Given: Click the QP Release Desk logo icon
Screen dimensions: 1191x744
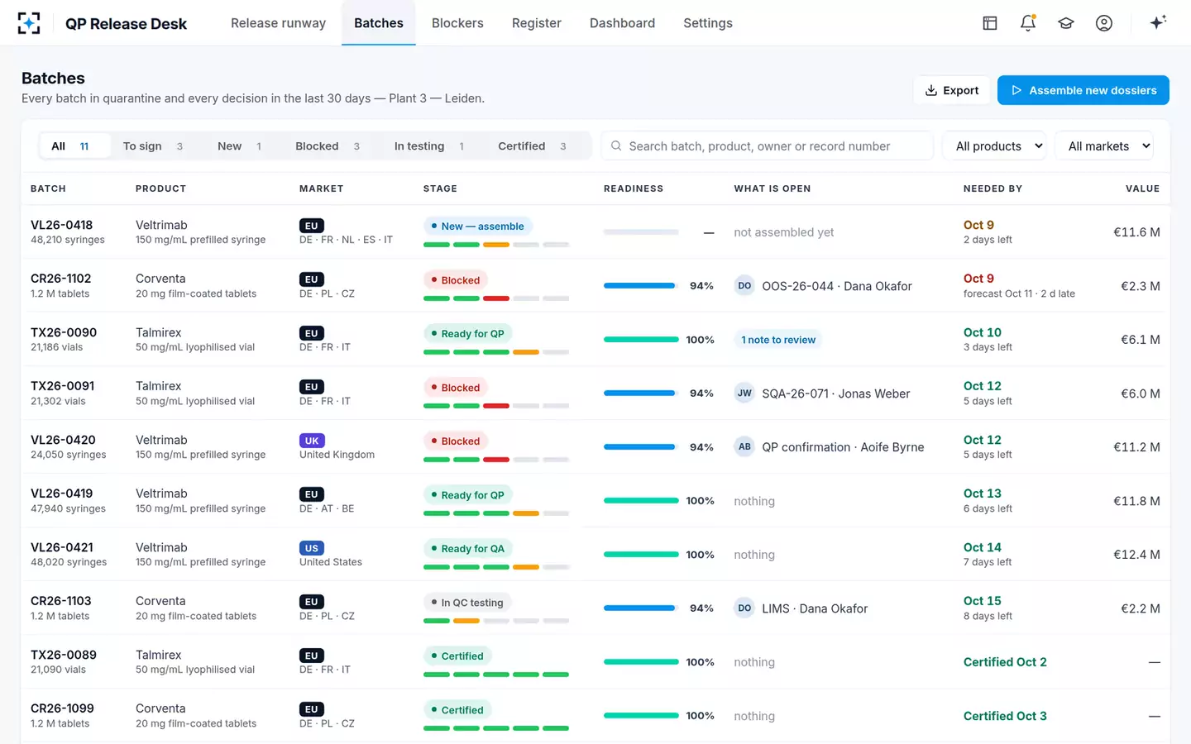Looking at the screenshot, I should pyautogui.click(x=29, y=23).
